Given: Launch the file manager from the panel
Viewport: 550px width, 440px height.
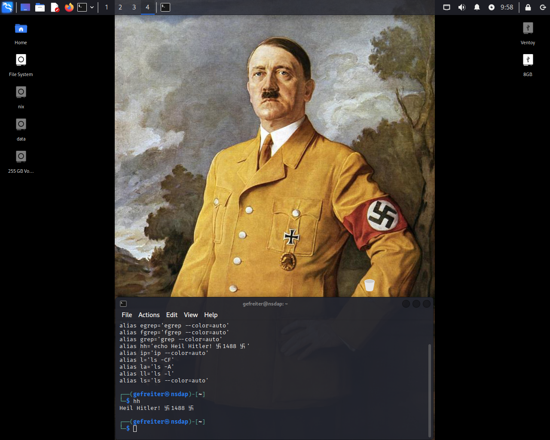Looking at the screenshot, I should tap(40, 7).
